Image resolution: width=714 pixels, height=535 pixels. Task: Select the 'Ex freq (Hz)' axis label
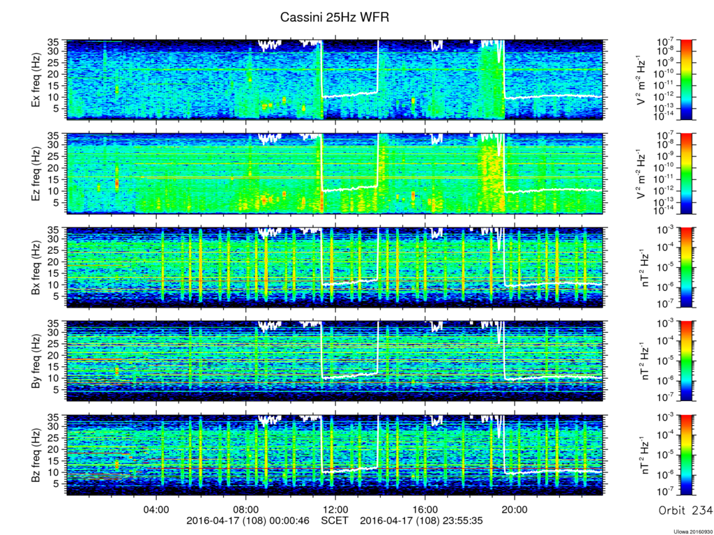(36, 80)
